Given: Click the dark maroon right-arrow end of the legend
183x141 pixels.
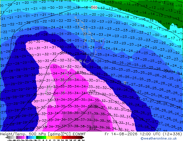Looking at the screenshot, I should 83,137.
